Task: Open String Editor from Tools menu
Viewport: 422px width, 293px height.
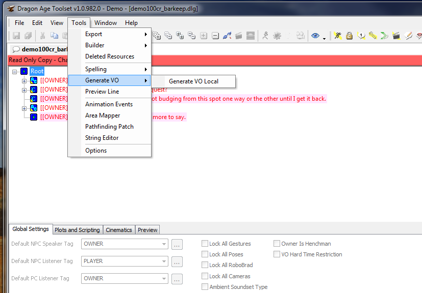Action: click(102, 138)
